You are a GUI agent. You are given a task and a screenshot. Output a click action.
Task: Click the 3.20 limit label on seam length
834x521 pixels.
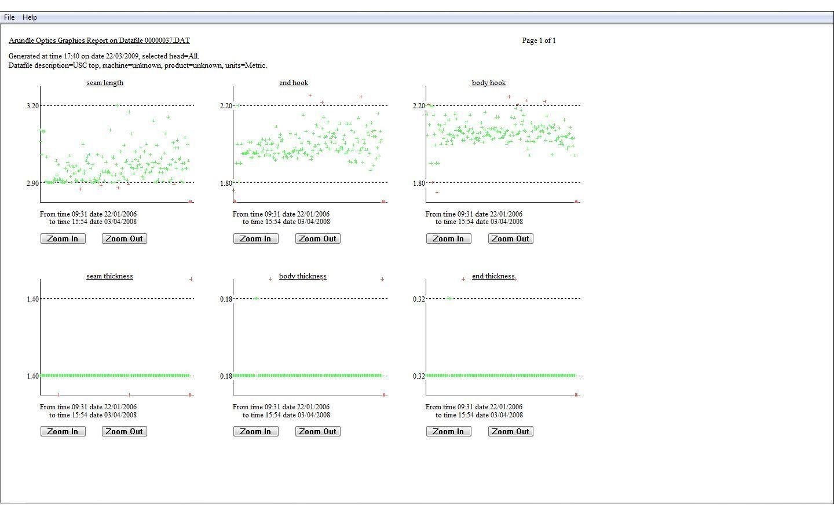(33, 106)
